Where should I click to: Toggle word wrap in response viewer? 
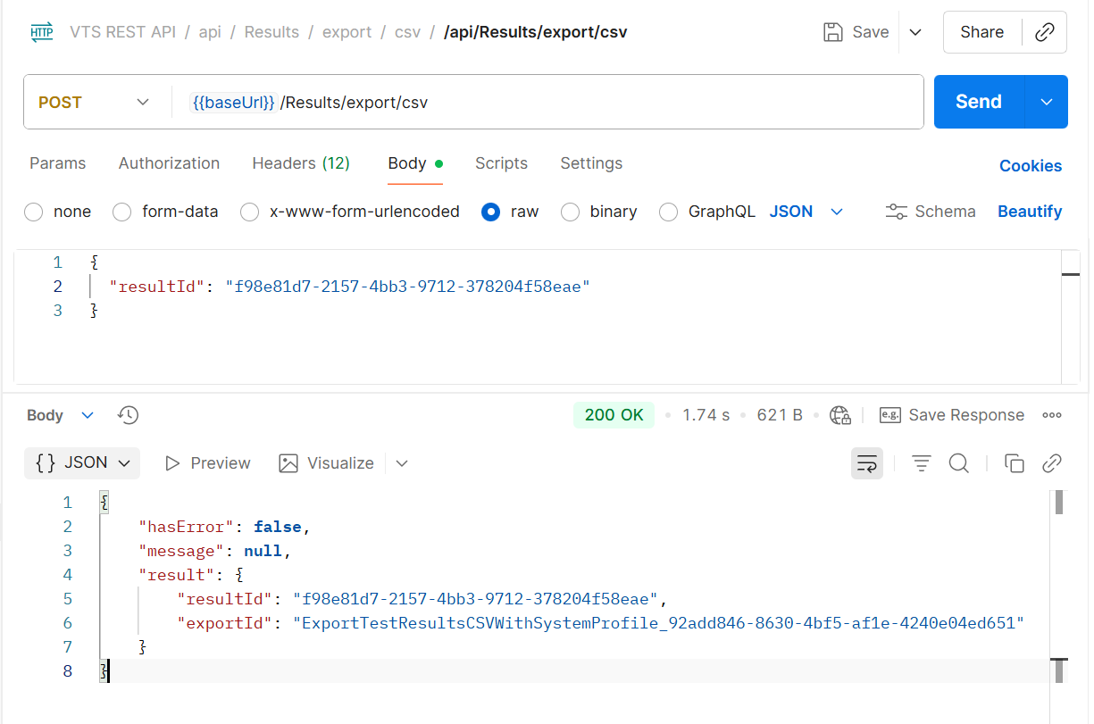click(866, 463)
